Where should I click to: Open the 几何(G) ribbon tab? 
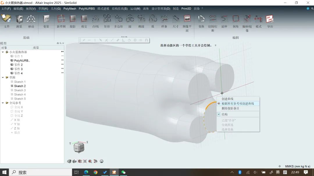pyautogui.click(x=56, y=9)
